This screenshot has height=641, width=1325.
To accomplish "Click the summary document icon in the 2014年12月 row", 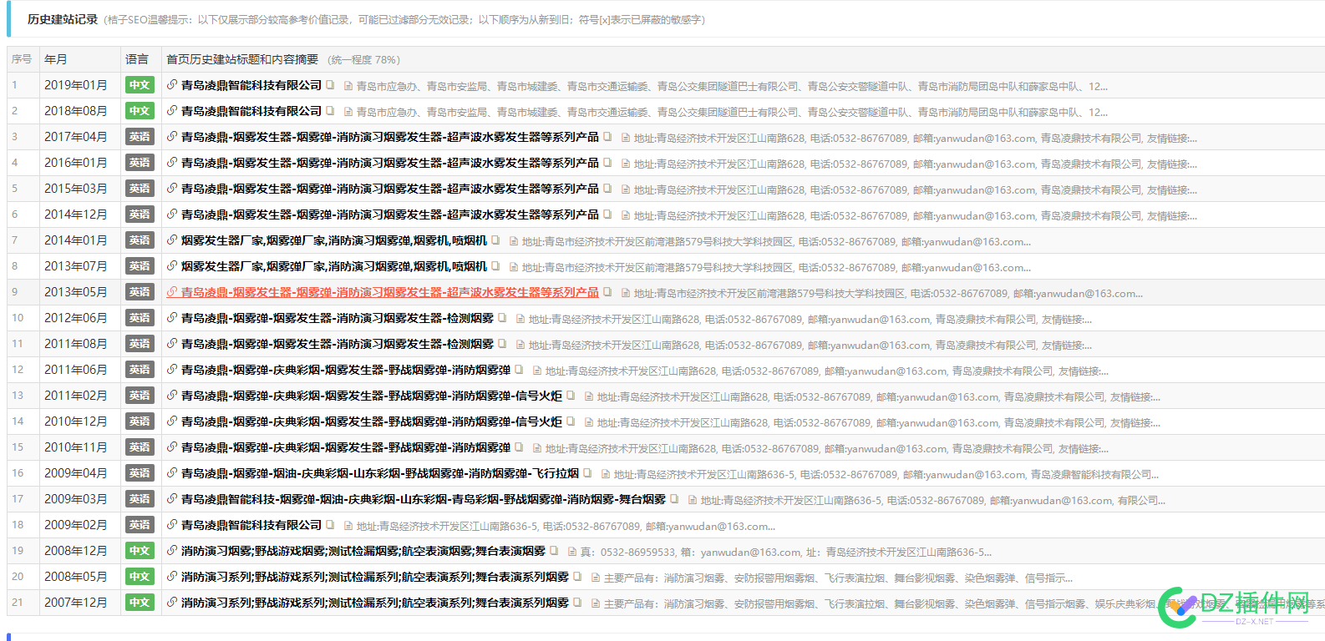I will (x=625, y=216).
